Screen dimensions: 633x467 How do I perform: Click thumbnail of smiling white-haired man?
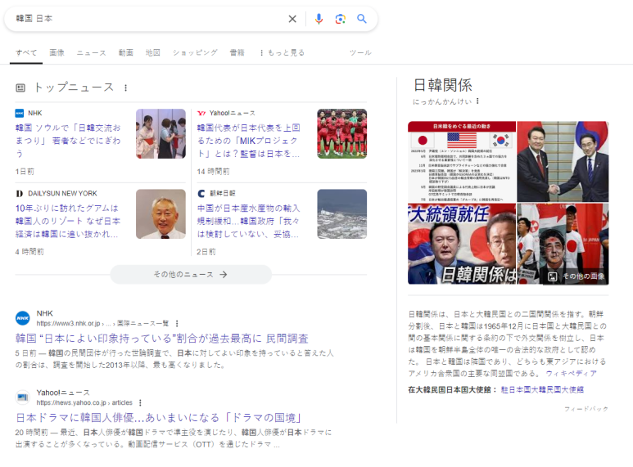pyautogui.click(x=161, y=214)
